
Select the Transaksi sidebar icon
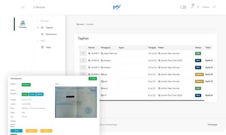click(23, 24)
